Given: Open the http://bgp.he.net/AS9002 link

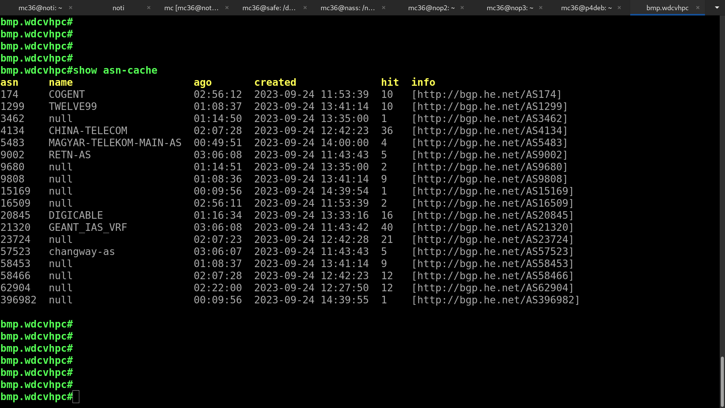Looking at the screenshot, I should click(489, 155).
